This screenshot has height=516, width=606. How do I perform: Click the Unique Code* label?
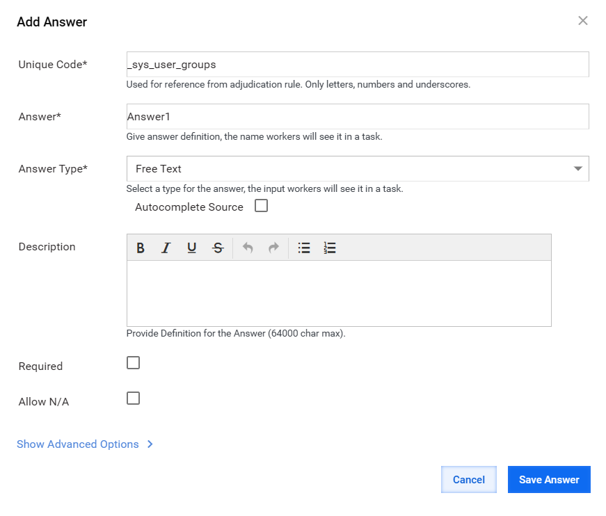(53, 65)
